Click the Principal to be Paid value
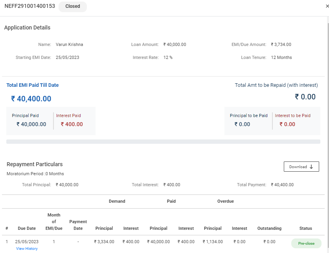 (242, 124)
